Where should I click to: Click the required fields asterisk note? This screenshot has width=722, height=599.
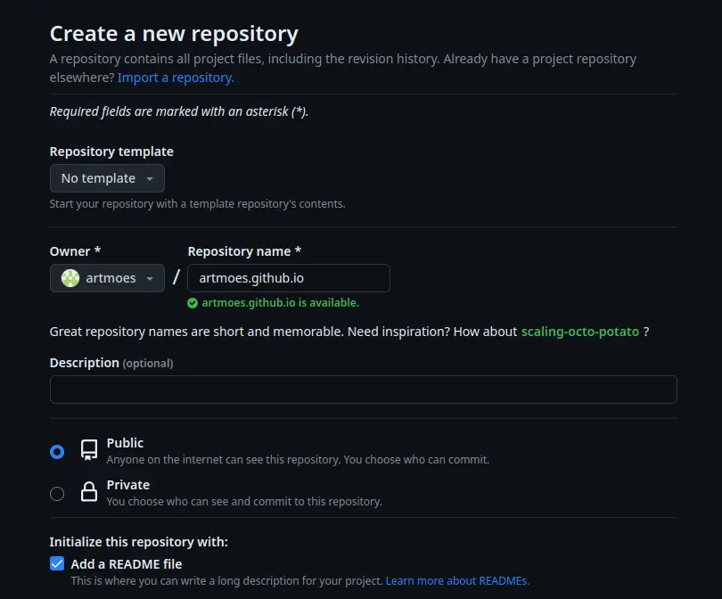coord(178,111)
